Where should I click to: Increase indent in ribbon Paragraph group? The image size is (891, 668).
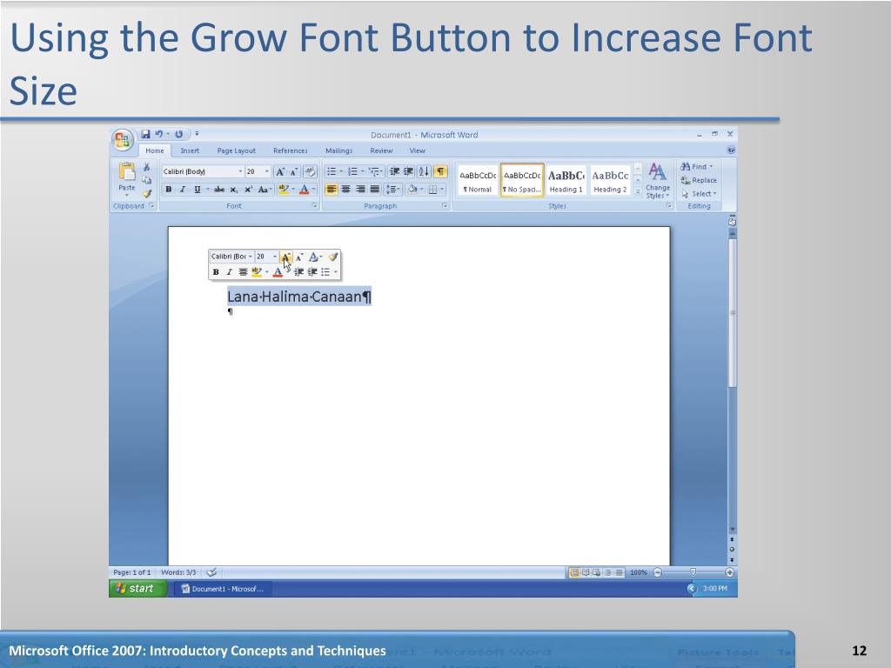click(x=408, y=171)
